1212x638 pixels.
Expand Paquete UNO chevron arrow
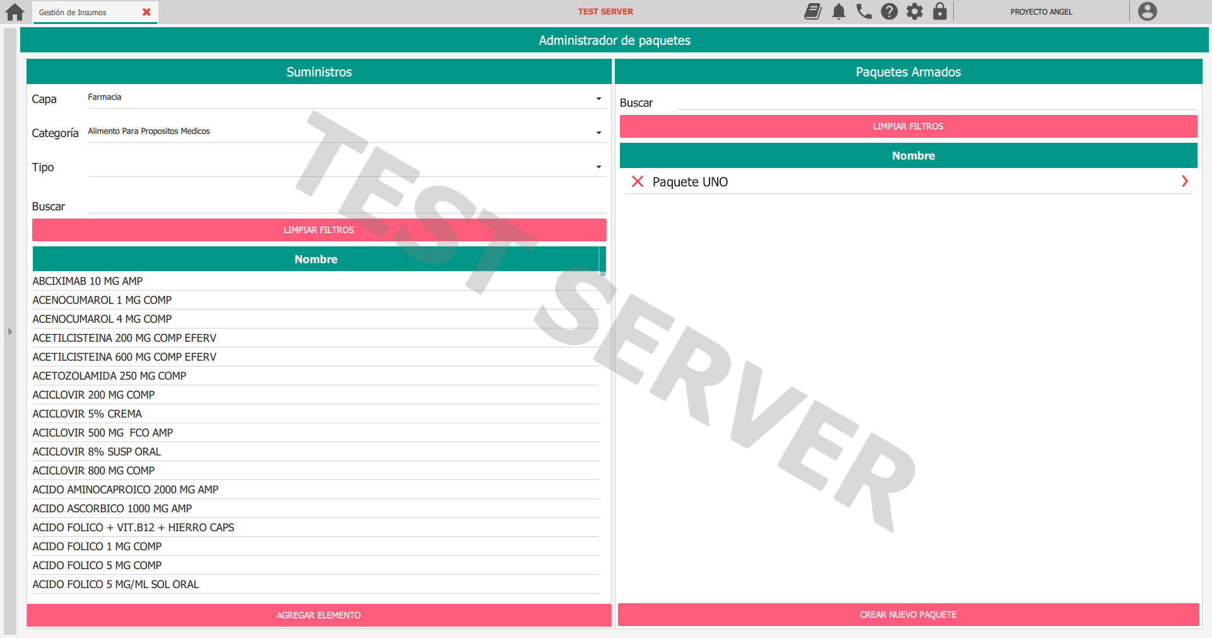[x=1184, y=181]
